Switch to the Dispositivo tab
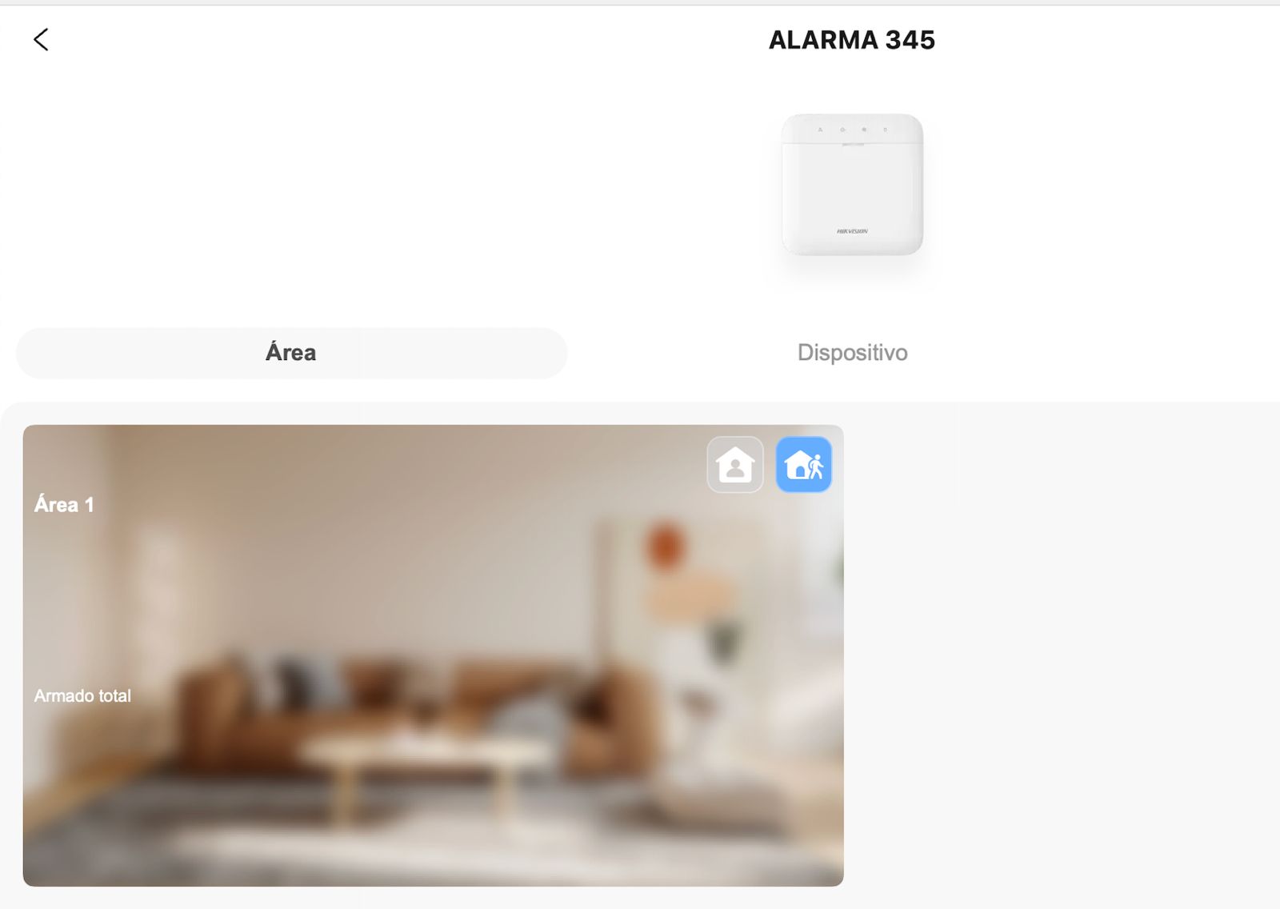This screenshot has height=909, width=1280. [852, 353]
